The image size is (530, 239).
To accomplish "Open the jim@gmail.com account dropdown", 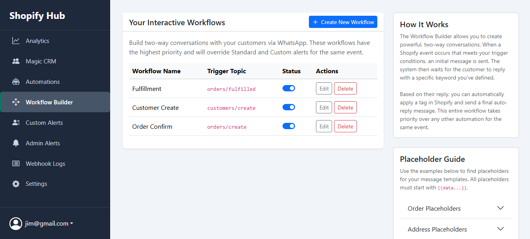I will (41, 224).
